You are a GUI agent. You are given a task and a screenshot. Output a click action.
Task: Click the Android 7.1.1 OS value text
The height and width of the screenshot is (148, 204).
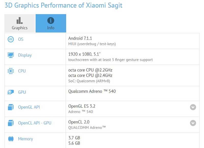click(80, 38)
